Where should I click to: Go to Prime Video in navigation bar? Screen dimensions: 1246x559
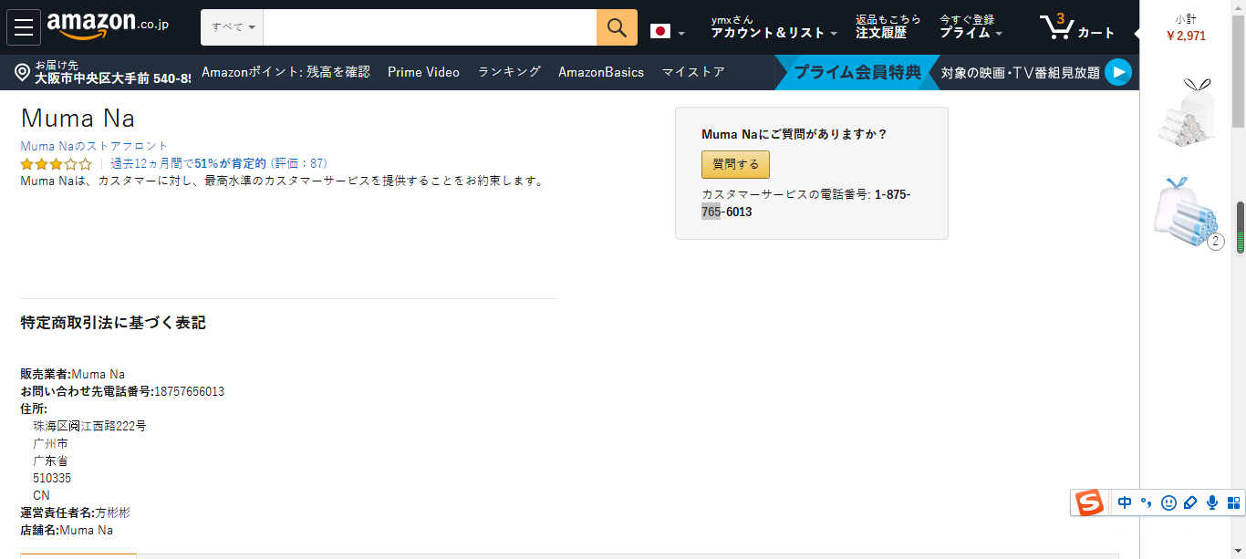click(x=423, y=72)
